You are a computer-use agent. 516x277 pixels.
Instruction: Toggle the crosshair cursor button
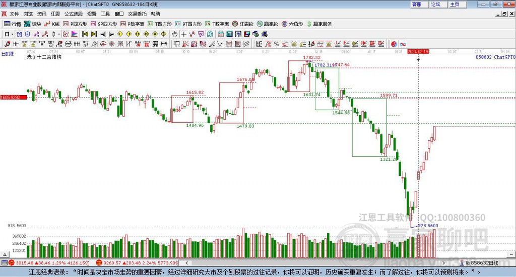point(183,34)
